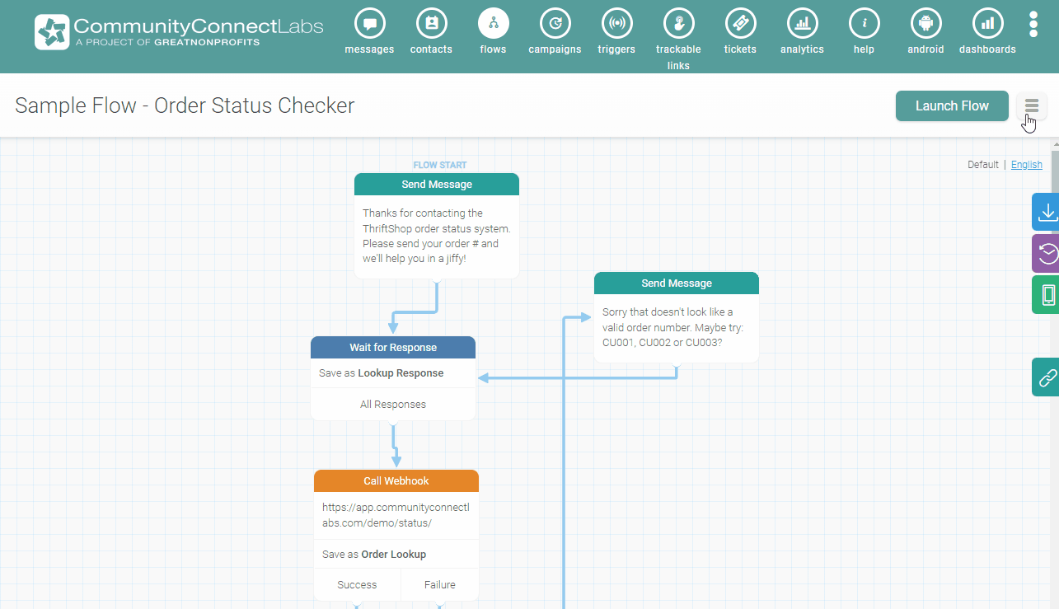The image size is (1059, 609).
Task: Open the Wait for Response node header
Action: click(393, 347)
